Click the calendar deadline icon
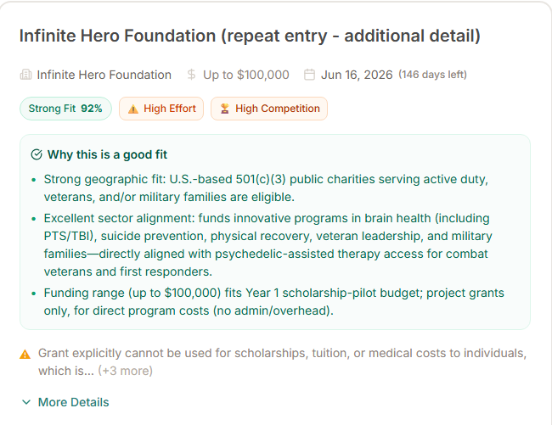 coord(309,75)
